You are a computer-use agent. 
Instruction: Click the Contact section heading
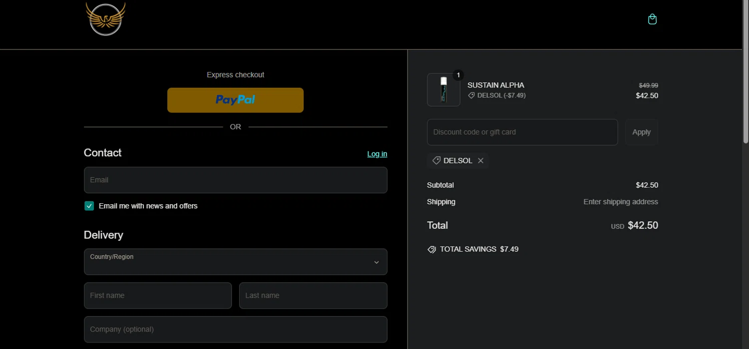103,153
